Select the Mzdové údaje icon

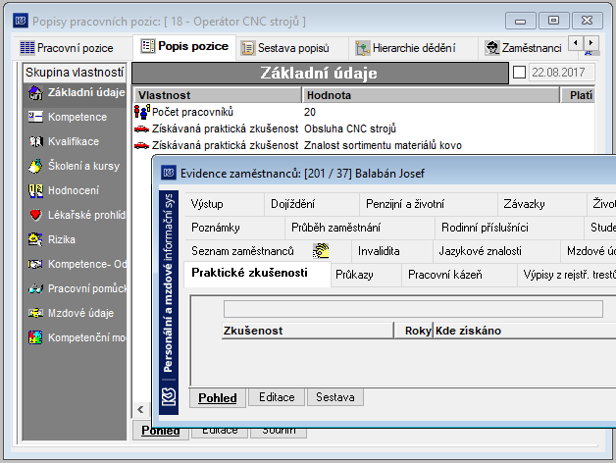coord(35,313)
